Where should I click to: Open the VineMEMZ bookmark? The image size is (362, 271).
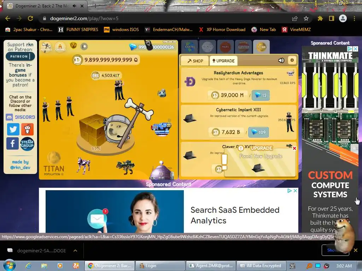point(296,30)
